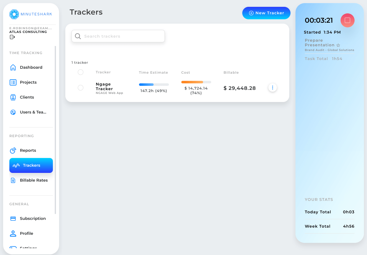The width and height of the screenshot is (367, 255).
Task: Switch to the Dashboard section
Action: (13, 67)
